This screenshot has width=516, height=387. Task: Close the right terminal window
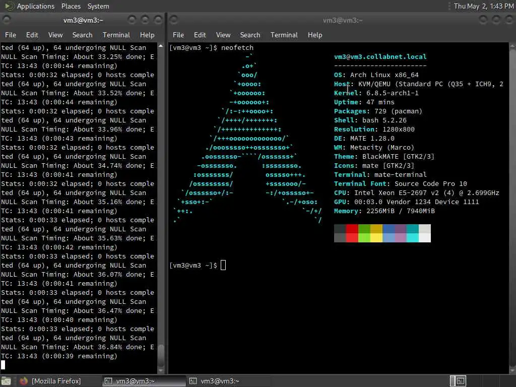(x=509, y=20)
